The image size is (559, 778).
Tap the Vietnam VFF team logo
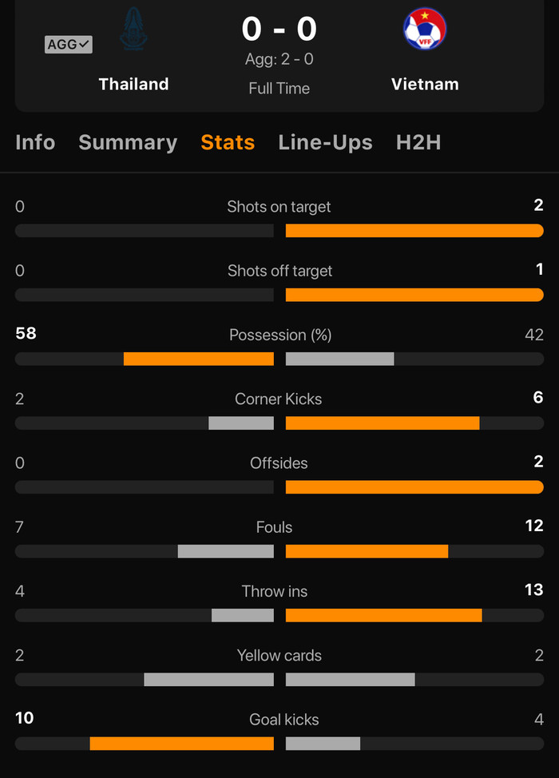425,29
